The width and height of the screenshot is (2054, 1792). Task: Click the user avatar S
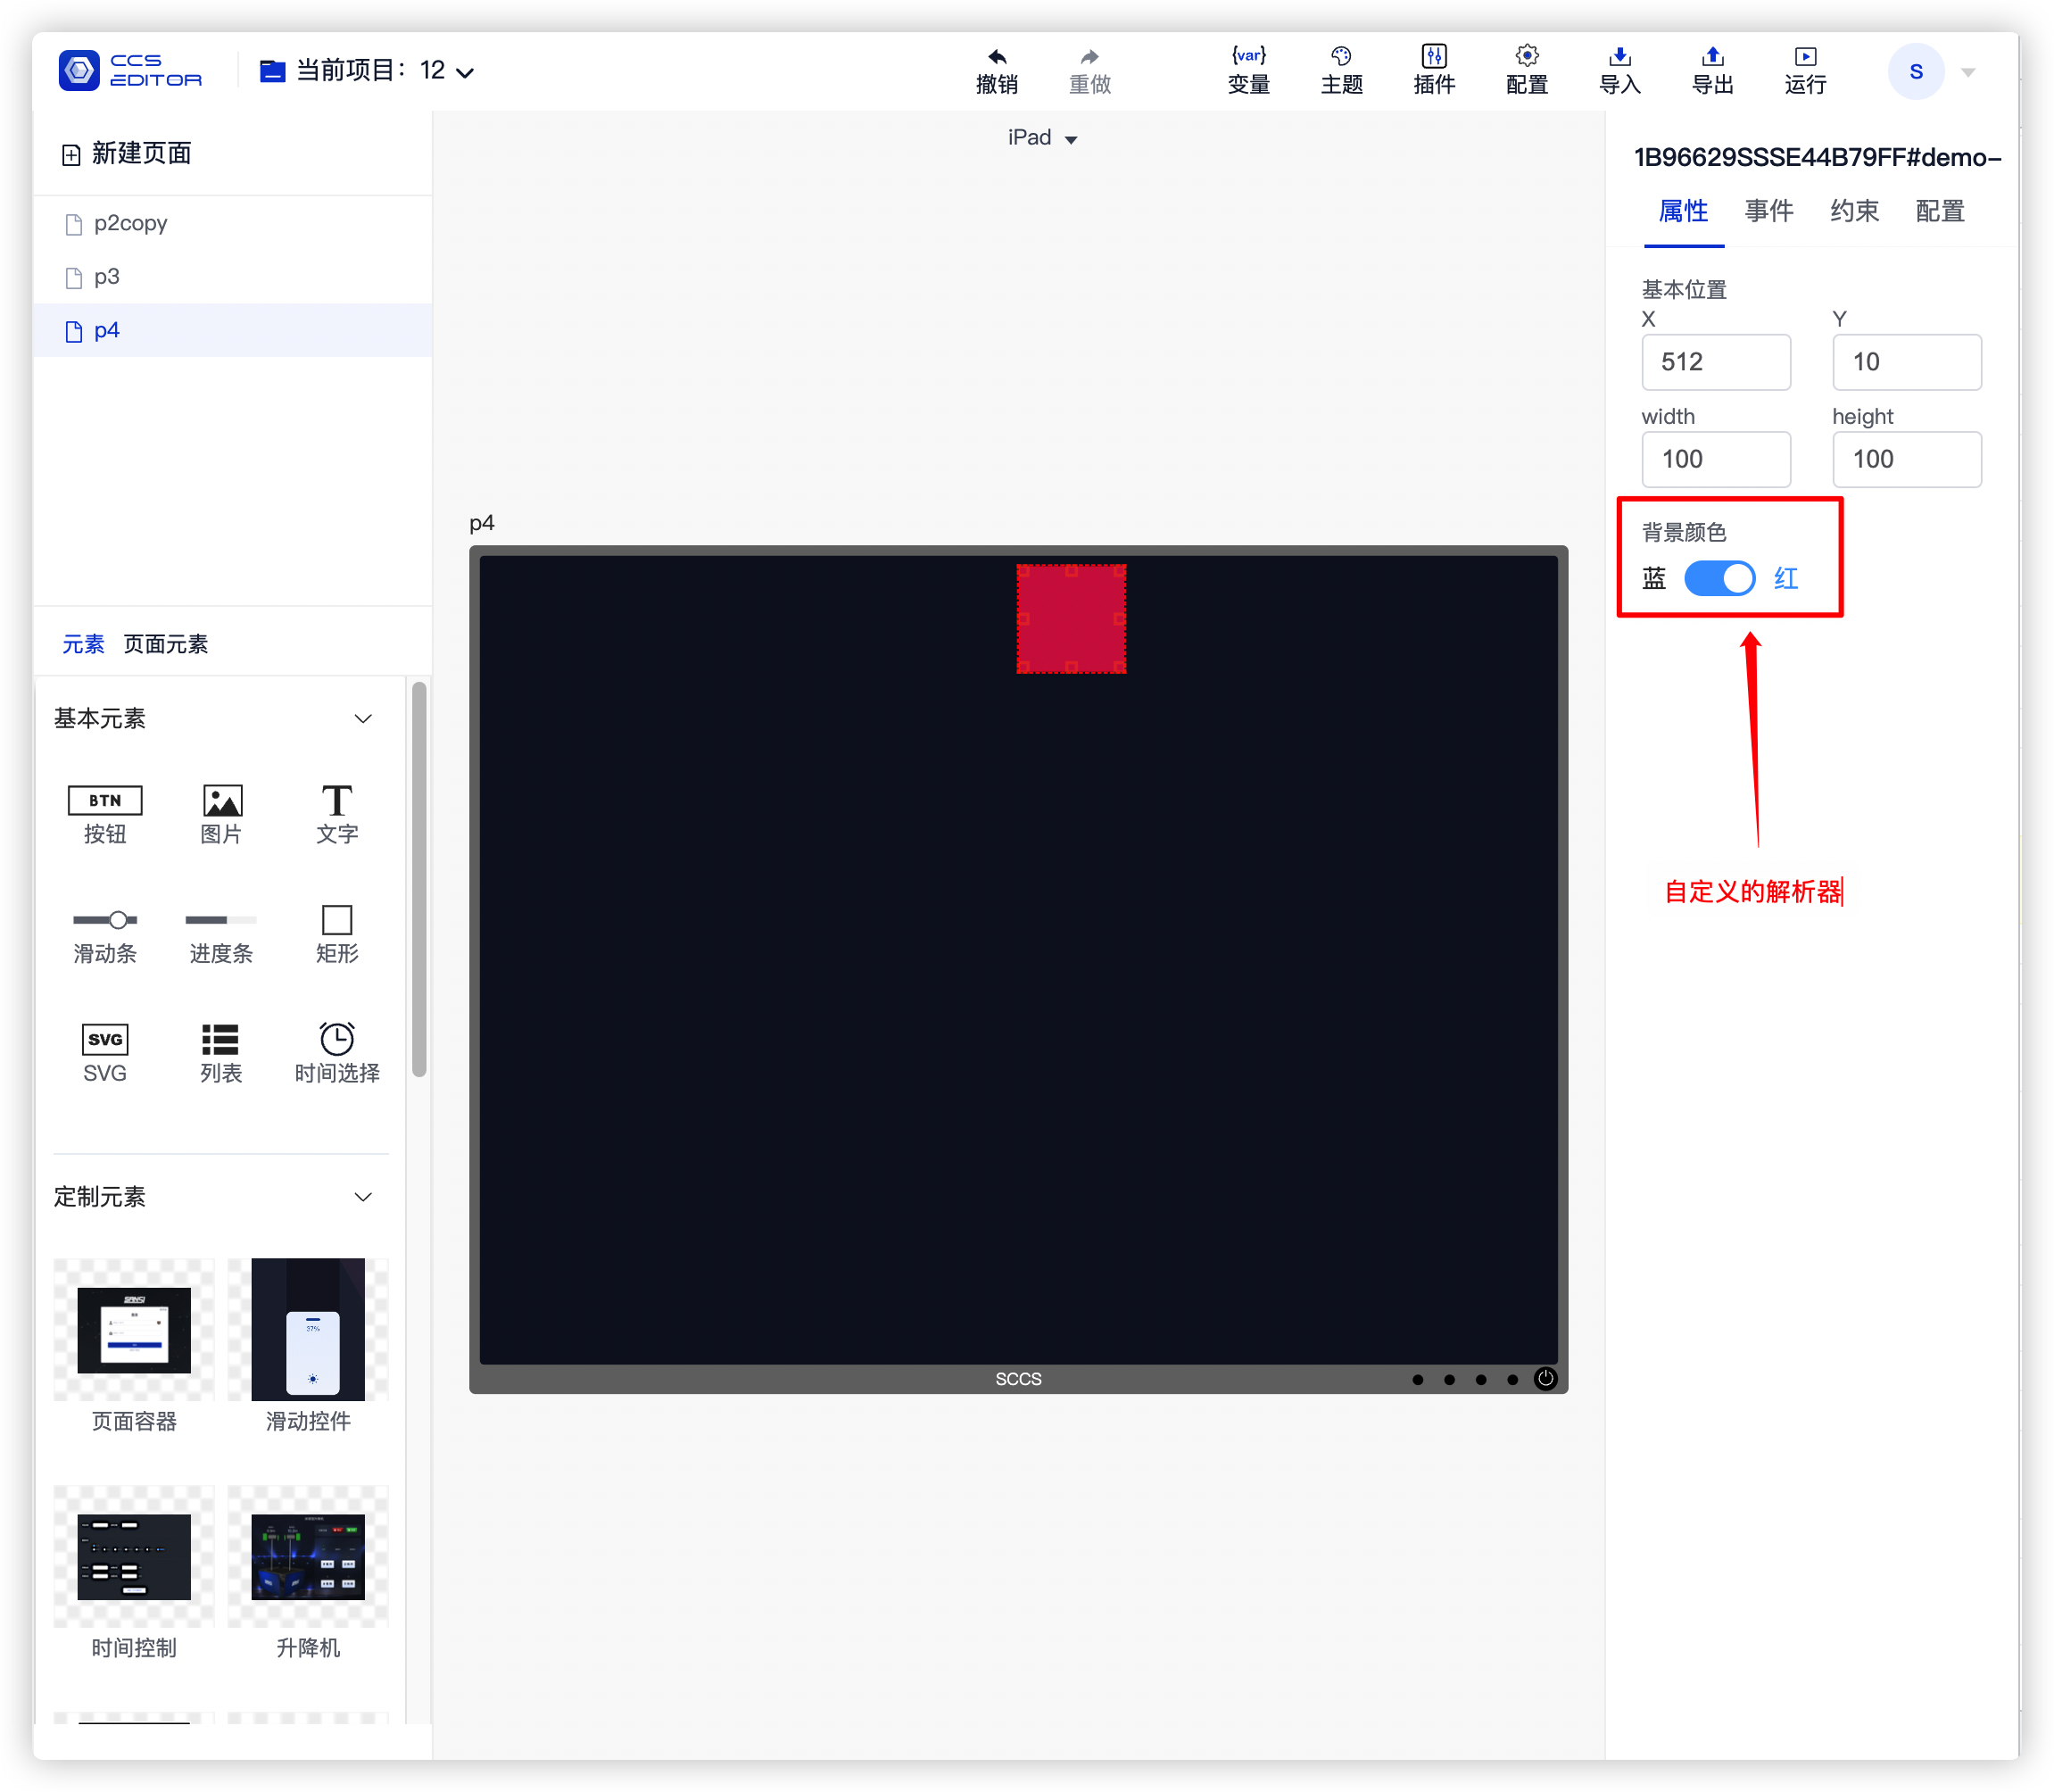pyautogui.click(x=1915, y=71)
